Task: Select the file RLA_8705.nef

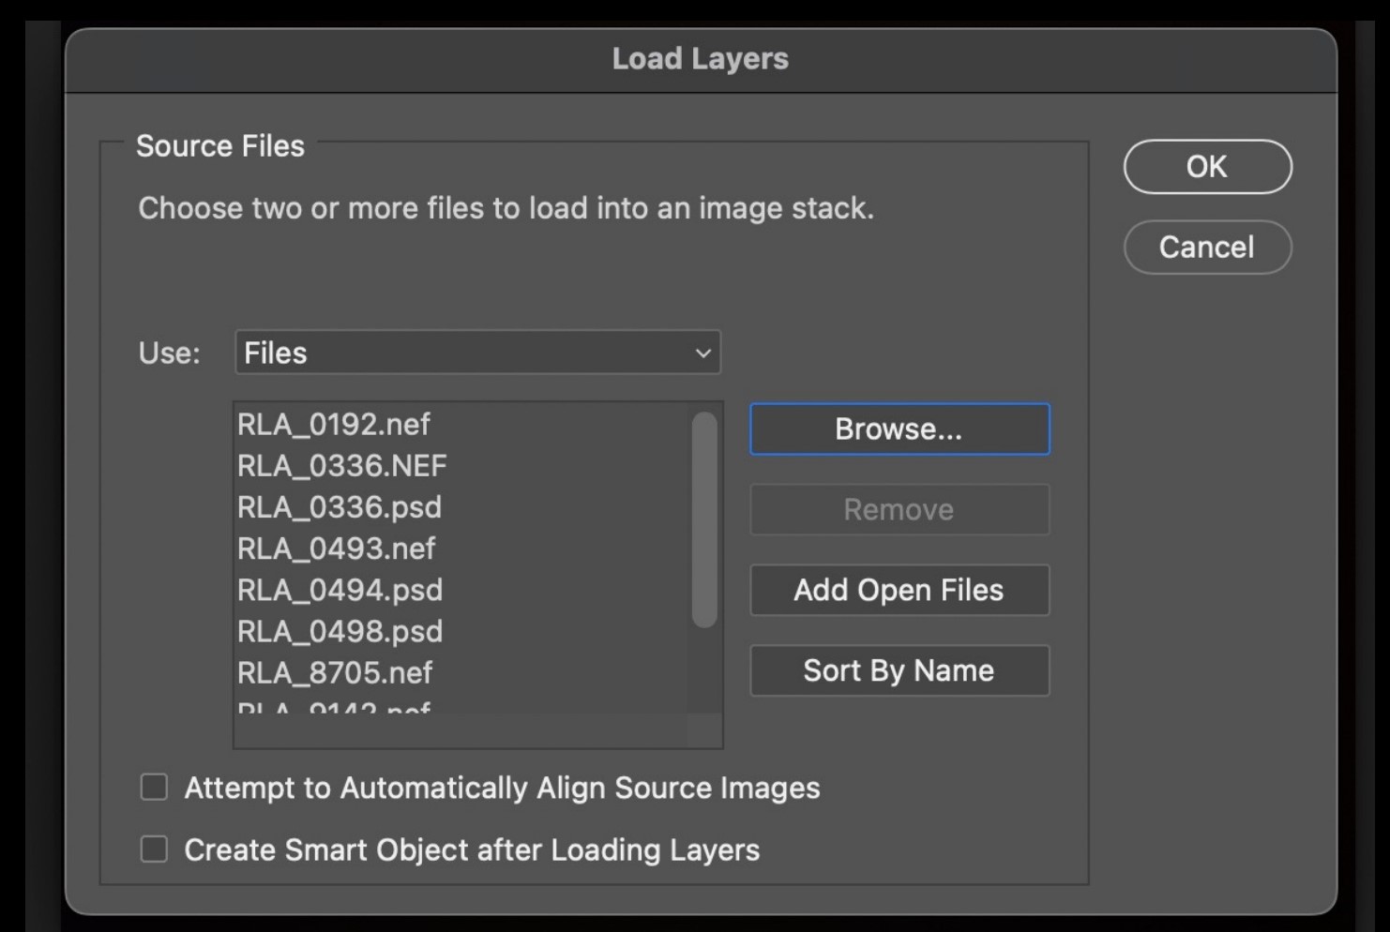Action: (x=334, y=672)
